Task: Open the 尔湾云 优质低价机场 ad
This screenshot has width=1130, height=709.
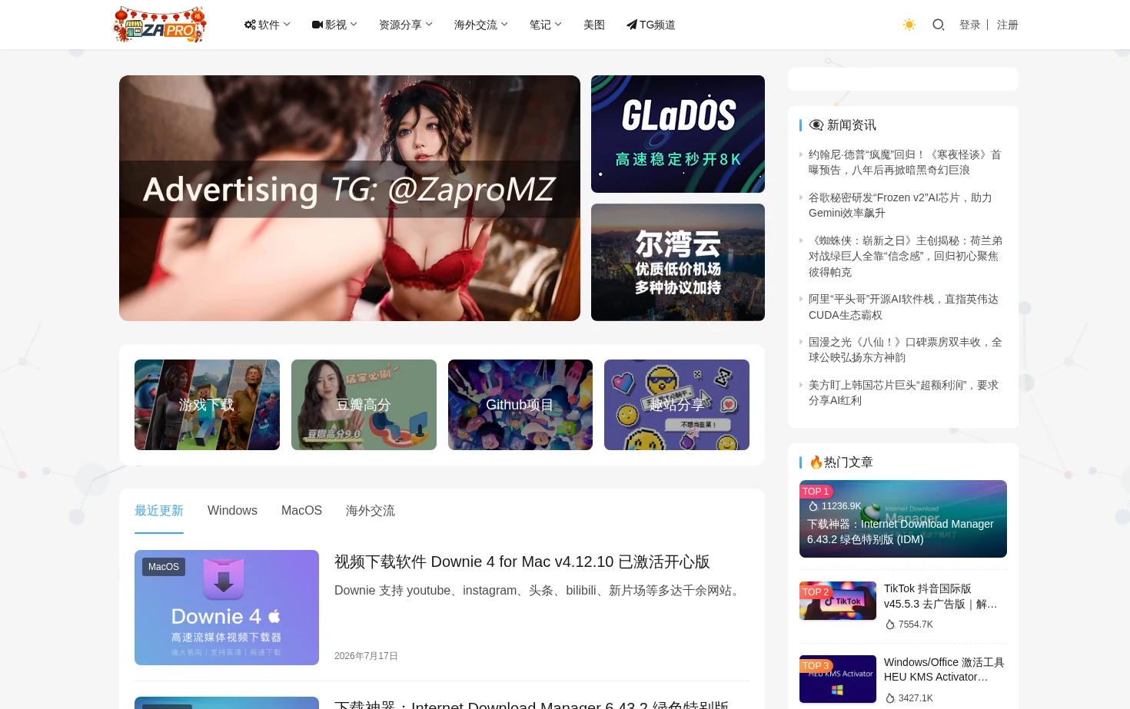Action: pyautogui.click(x=678, y=262)
